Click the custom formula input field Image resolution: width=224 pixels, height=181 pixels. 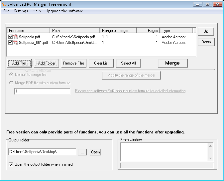(x=42, y=91)
